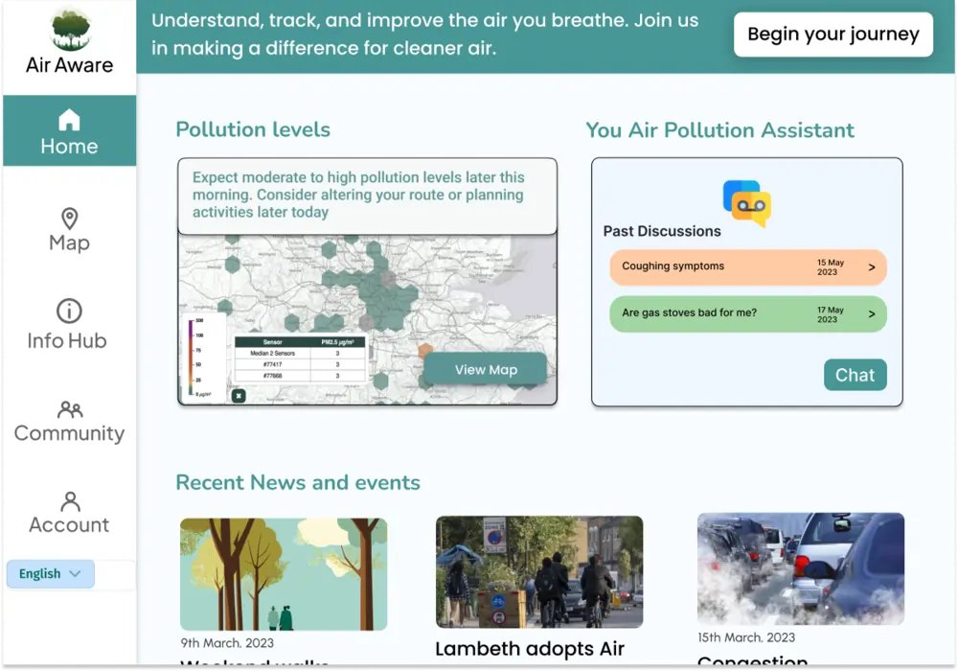Click the Air Aware tree logo
958x671 pixels.
click(x=69, y=31)
